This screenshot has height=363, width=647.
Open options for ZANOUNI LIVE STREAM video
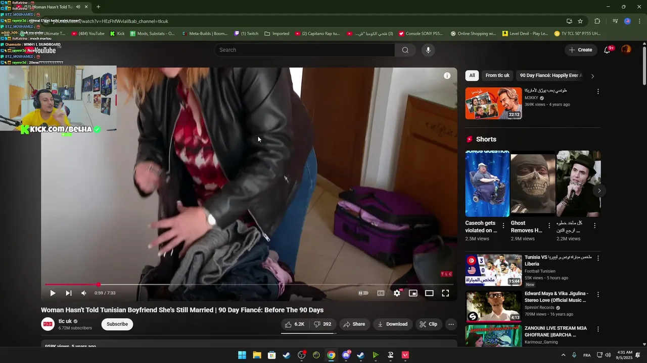point(598,329)
